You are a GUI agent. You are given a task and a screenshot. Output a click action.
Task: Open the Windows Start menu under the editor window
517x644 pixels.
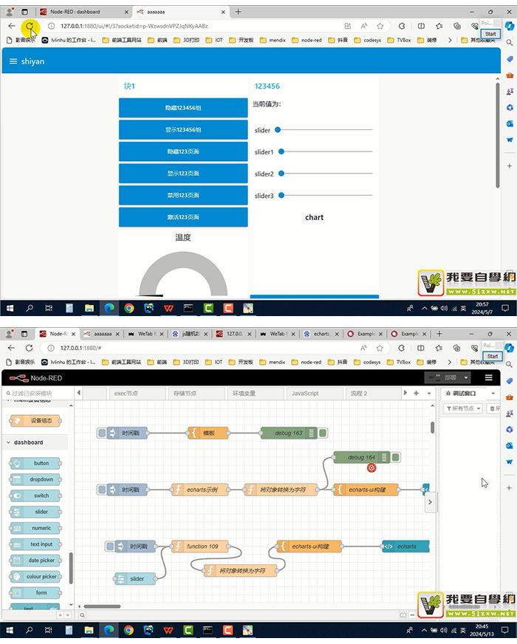pos(10,630)
